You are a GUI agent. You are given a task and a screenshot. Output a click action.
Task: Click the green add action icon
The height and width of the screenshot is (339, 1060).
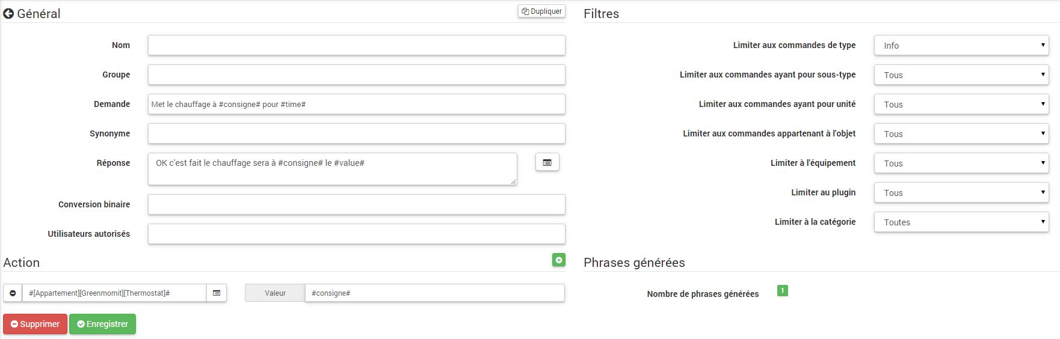(558, 260)
